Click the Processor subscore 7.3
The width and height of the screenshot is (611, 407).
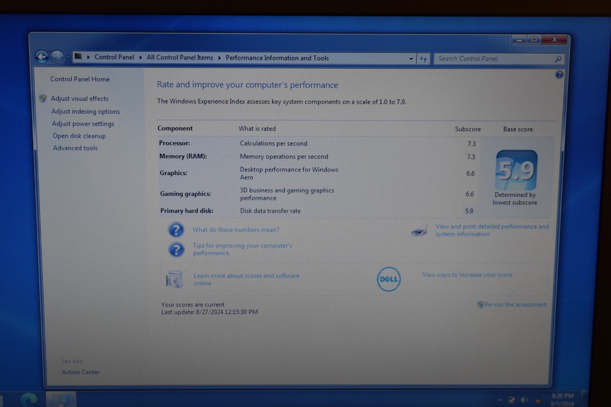(472, 144)
